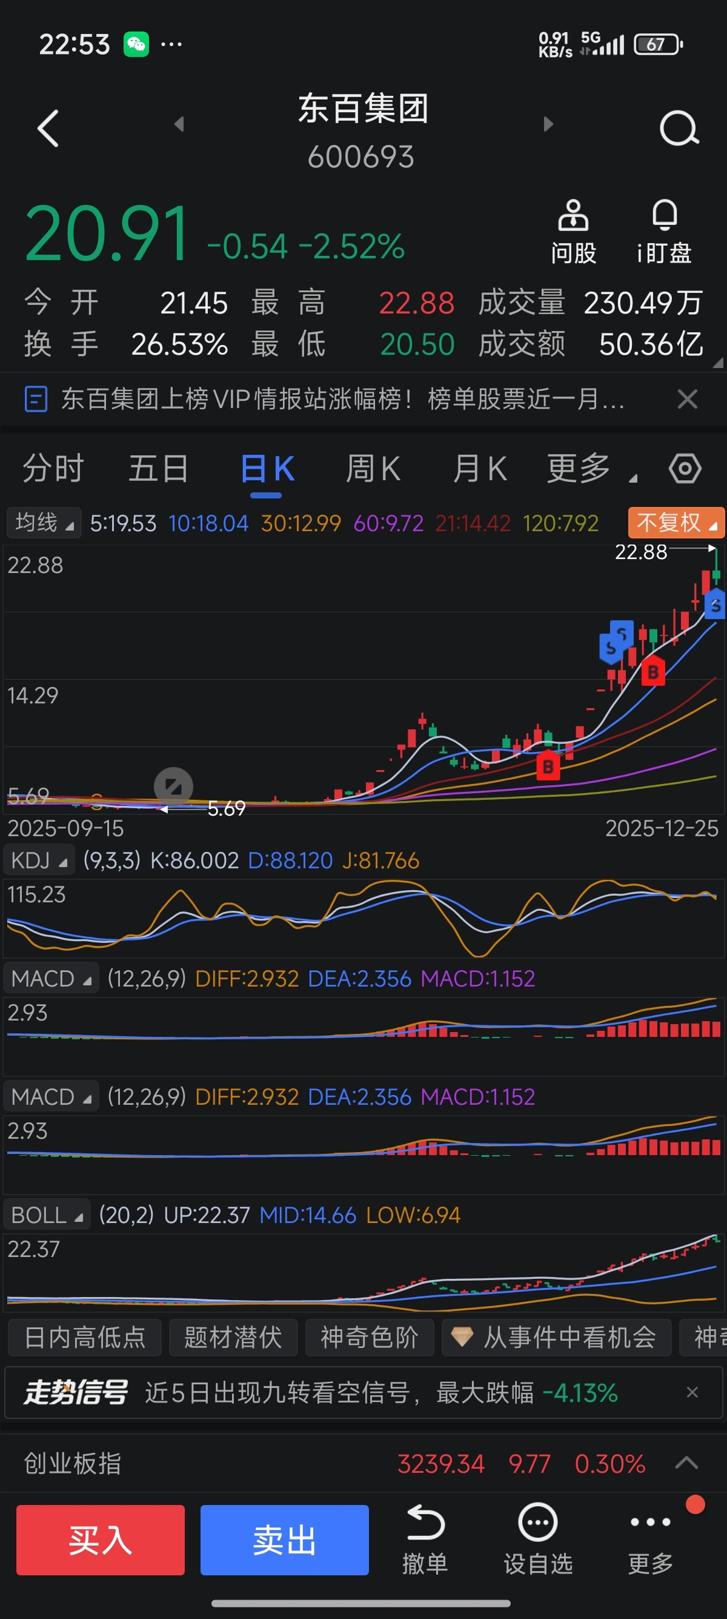Expand the 创业板指 index bar chevron
Image resolution: width=727 pixels, height=1619 pixels.
click(686, 1464)
